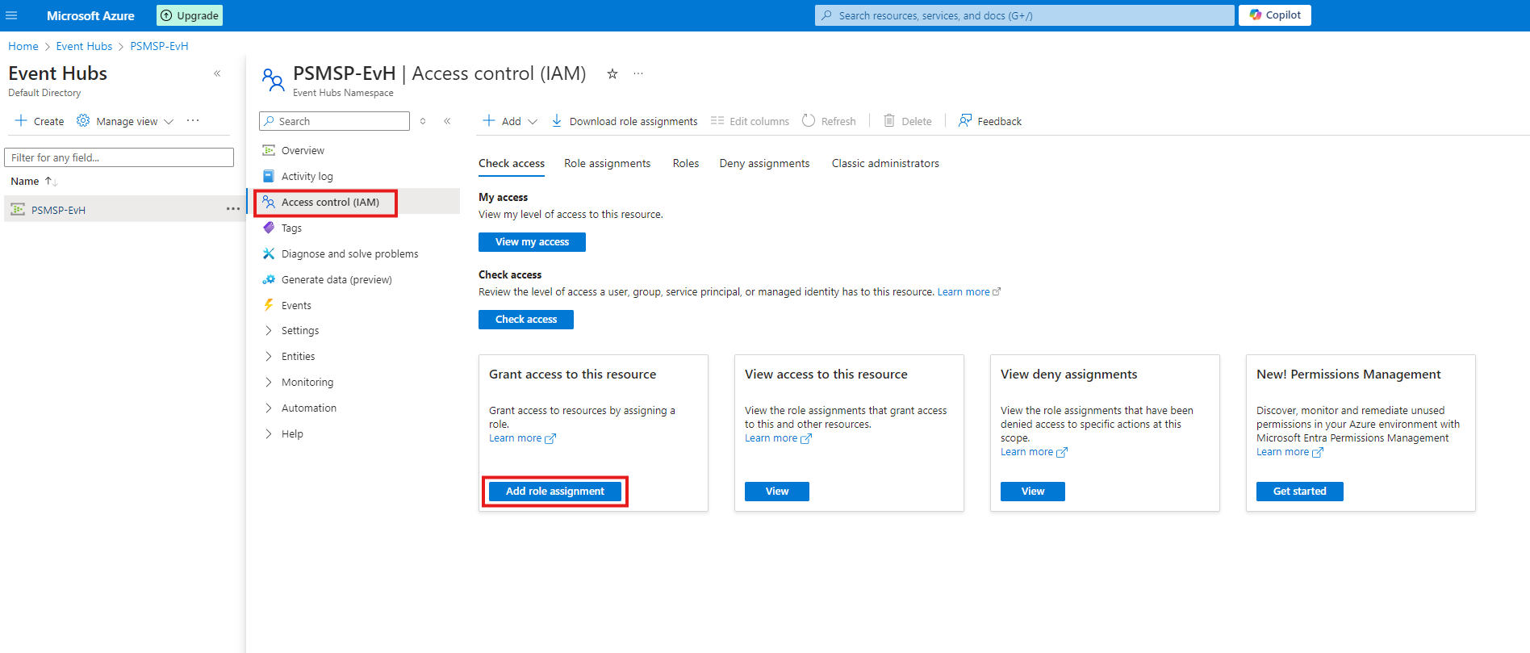
Task: Open Feedback from the toolbar
Action: click(x=989, y=121)
